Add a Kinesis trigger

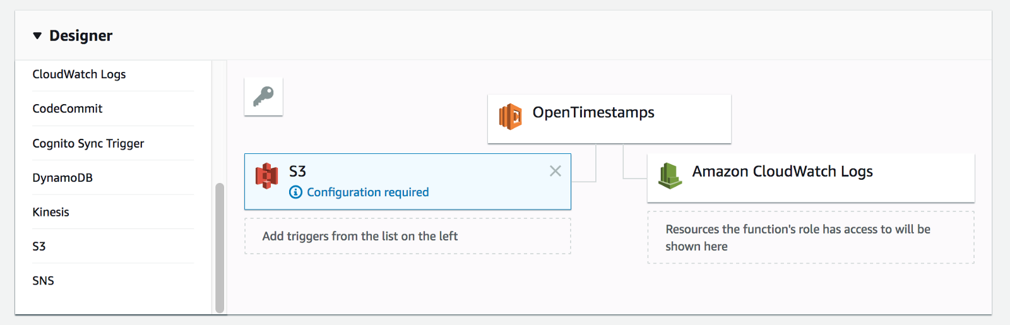coord(113,212)
